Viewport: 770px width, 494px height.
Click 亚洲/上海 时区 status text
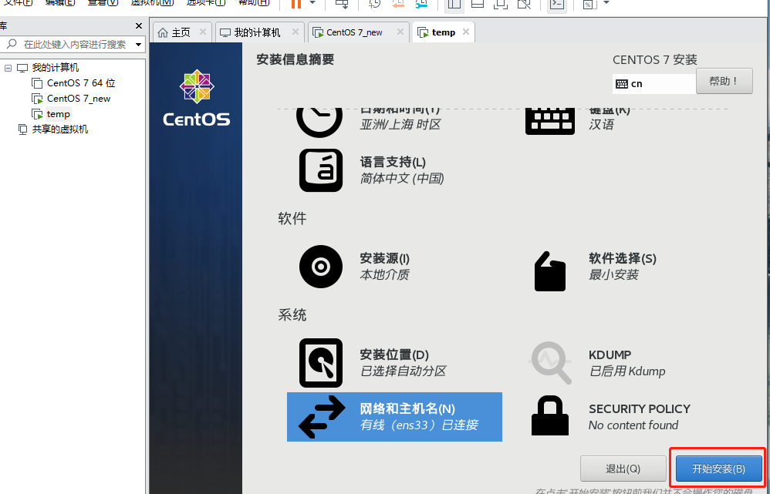click(x=400, y=125)
